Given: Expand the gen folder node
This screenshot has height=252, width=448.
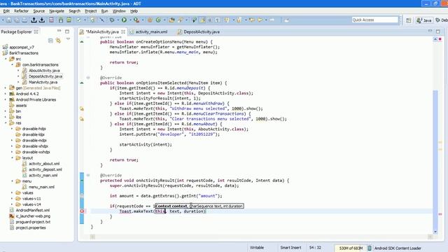Looking at the screenshot, I should coord(6,88).
